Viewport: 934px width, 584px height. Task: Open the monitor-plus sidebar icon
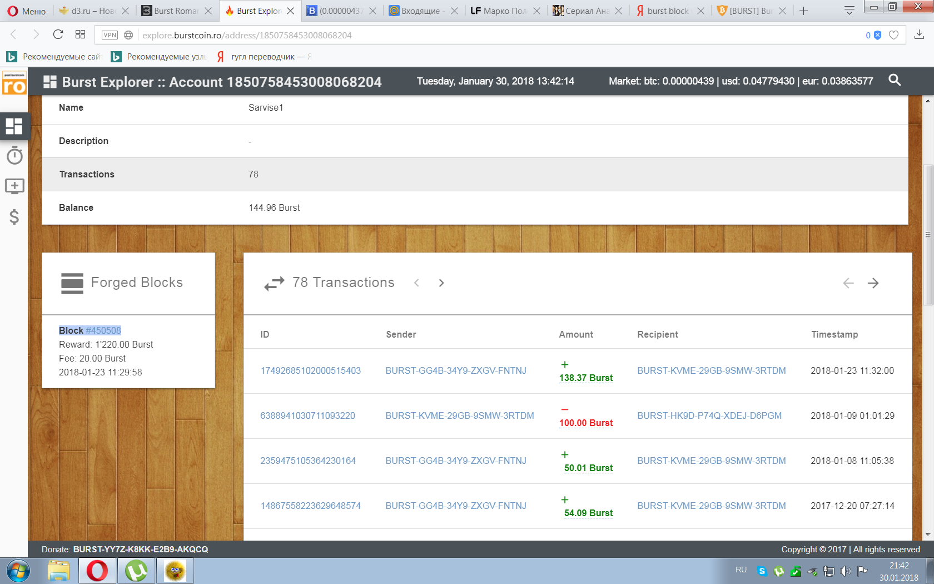point(14,186)
